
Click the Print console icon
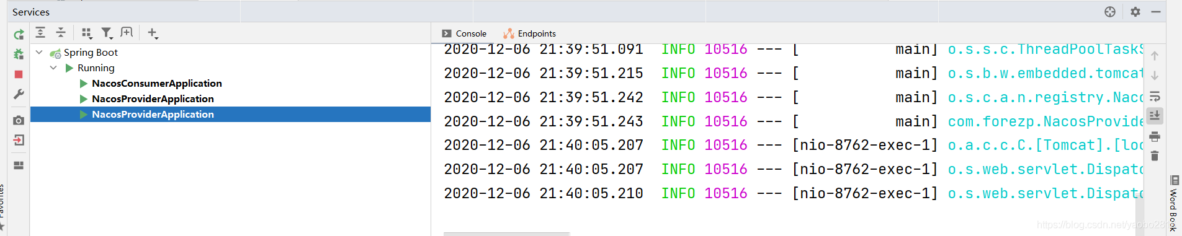pos(1155,136)
